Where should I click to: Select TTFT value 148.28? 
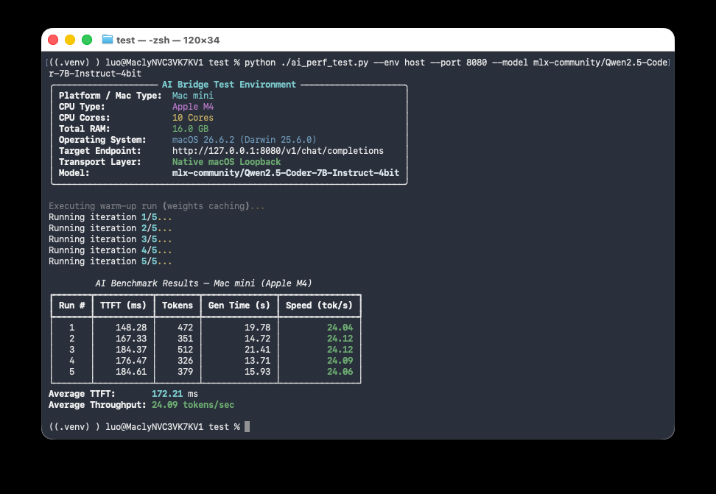tap(131, 328)
